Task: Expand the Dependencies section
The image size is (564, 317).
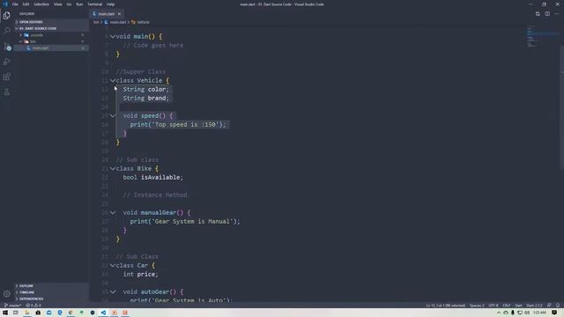Action: [51, 299]
